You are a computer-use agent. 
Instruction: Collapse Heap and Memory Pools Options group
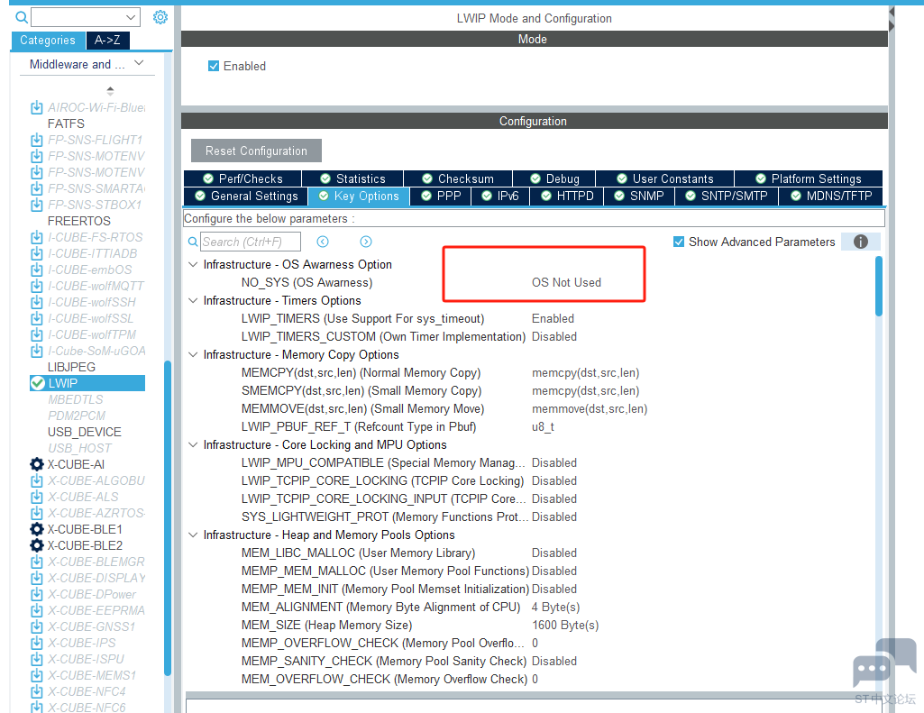coord(193,535)
